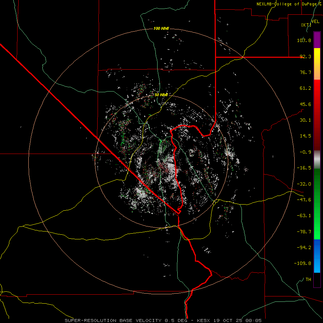Screen dimensions: 323x323
Task: Click the 100 NMI range ring label
Action: pos(161,28)
